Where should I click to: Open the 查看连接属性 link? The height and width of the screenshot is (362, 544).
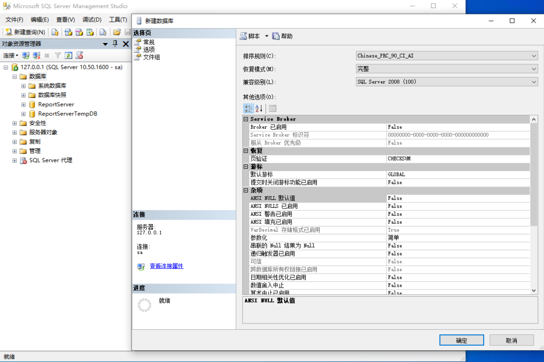pos(166,266)
